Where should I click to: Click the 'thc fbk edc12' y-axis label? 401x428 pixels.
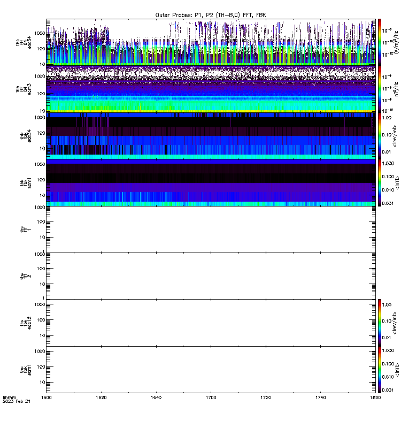click(x=26, y=323)
